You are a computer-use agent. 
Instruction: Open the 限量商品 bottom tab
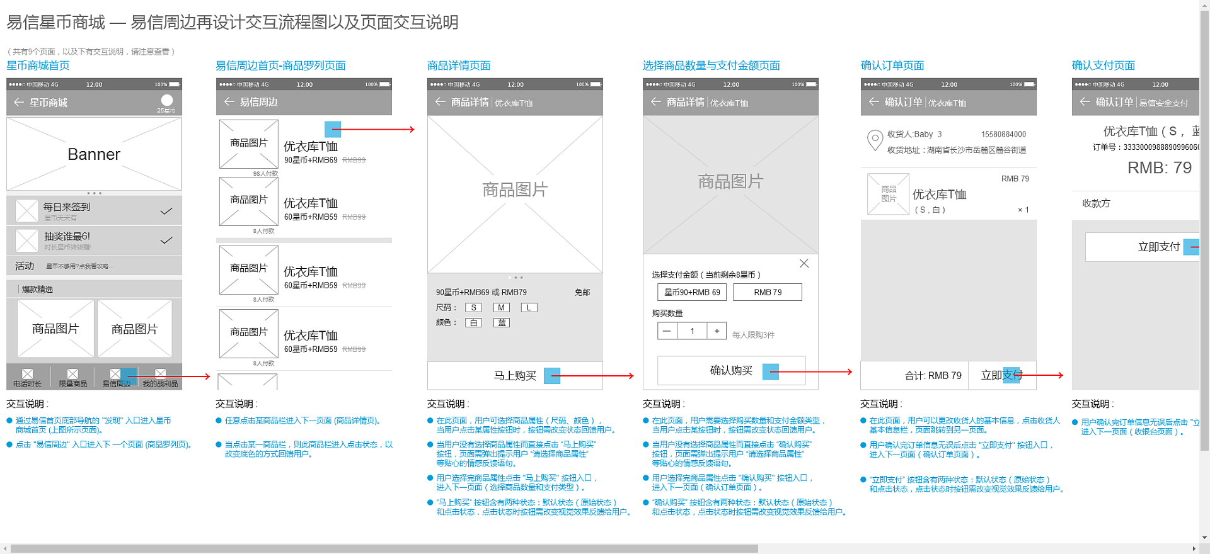pyautogui.click(x=73, y=378)
